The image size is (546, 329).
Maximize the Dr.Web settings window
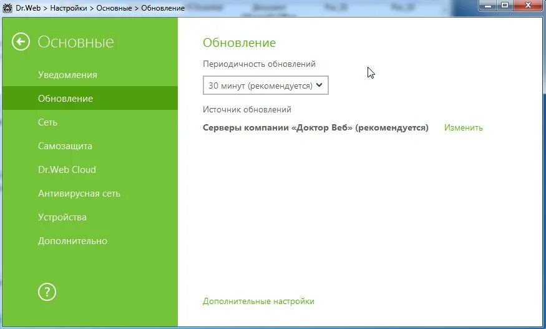click(504, 6)
